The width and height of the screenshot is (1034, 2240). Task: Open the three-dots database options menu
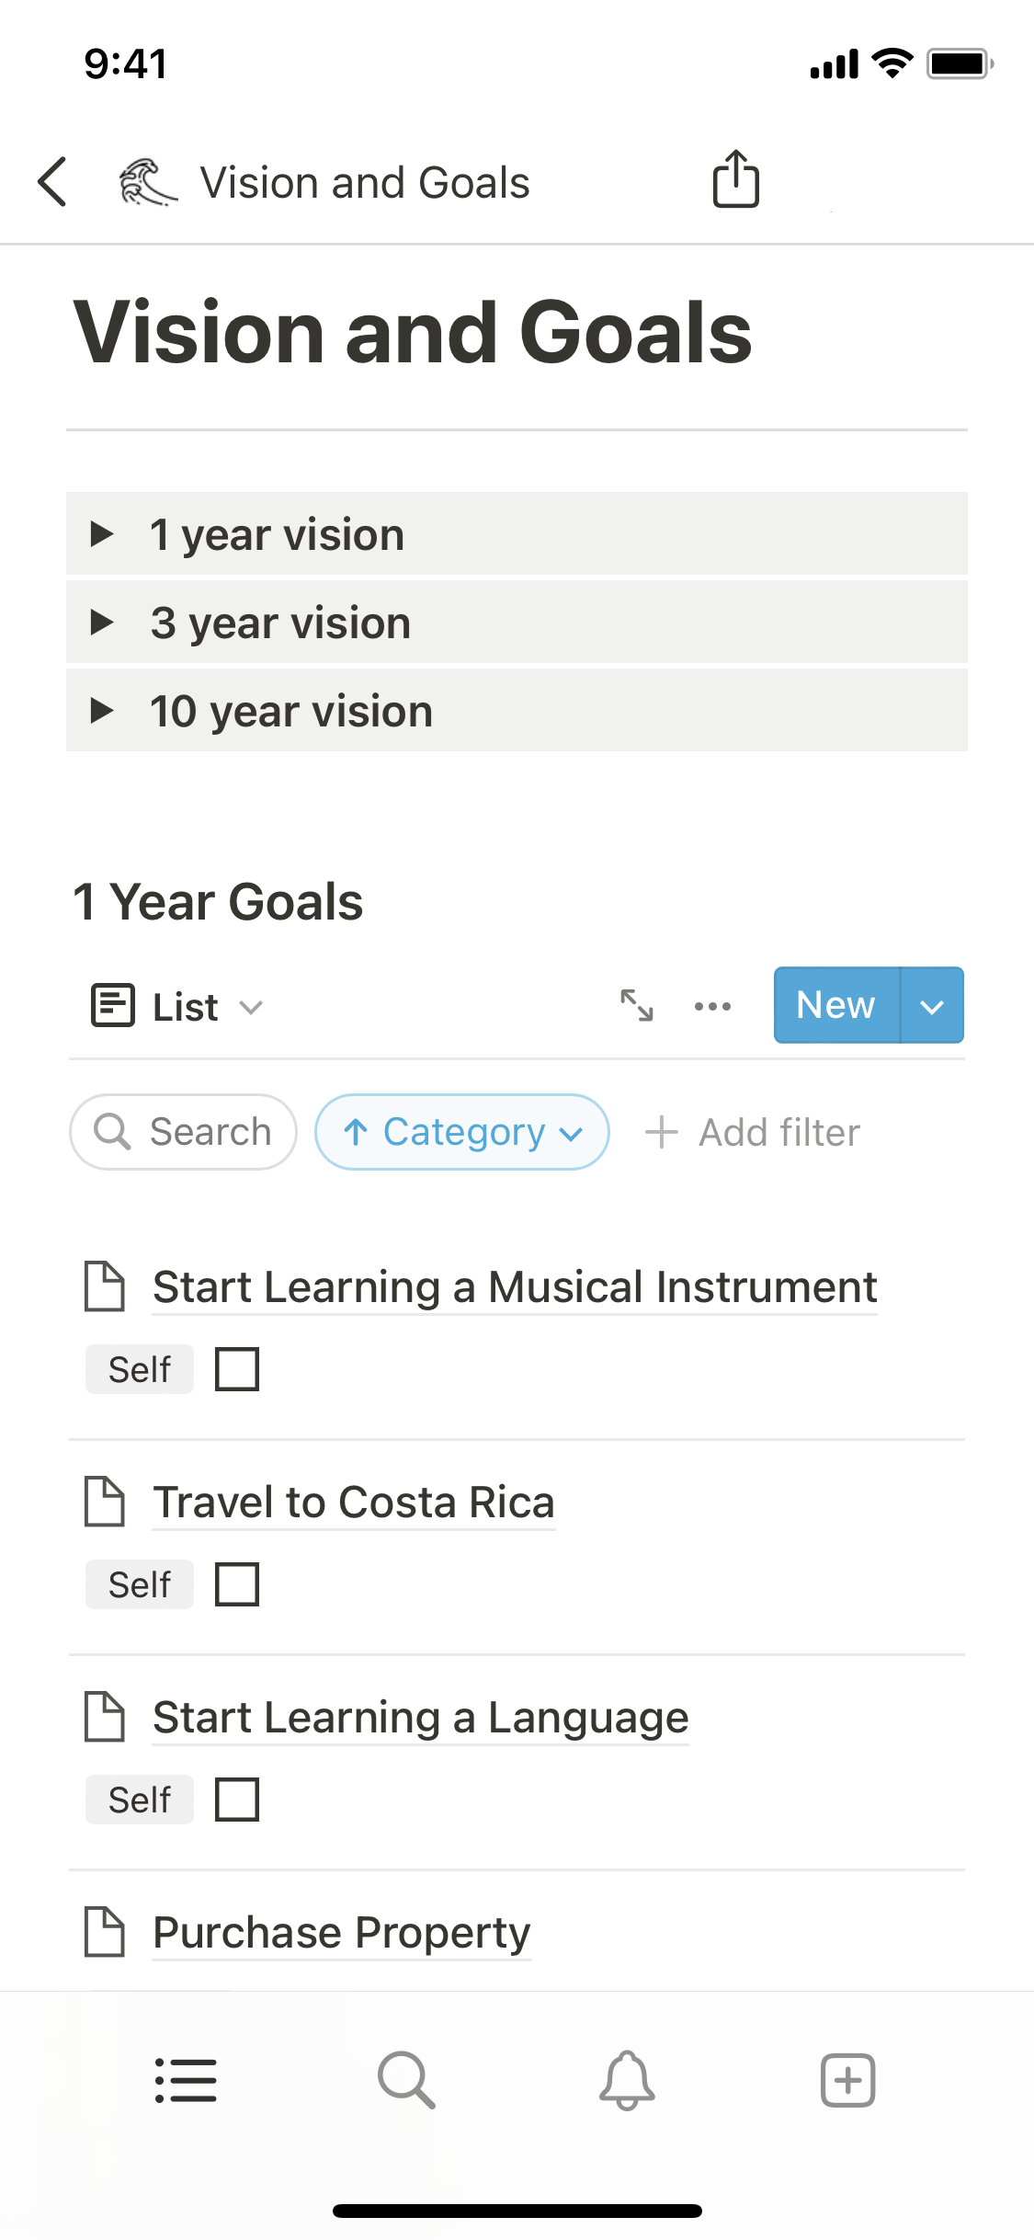click(712, 1006)
